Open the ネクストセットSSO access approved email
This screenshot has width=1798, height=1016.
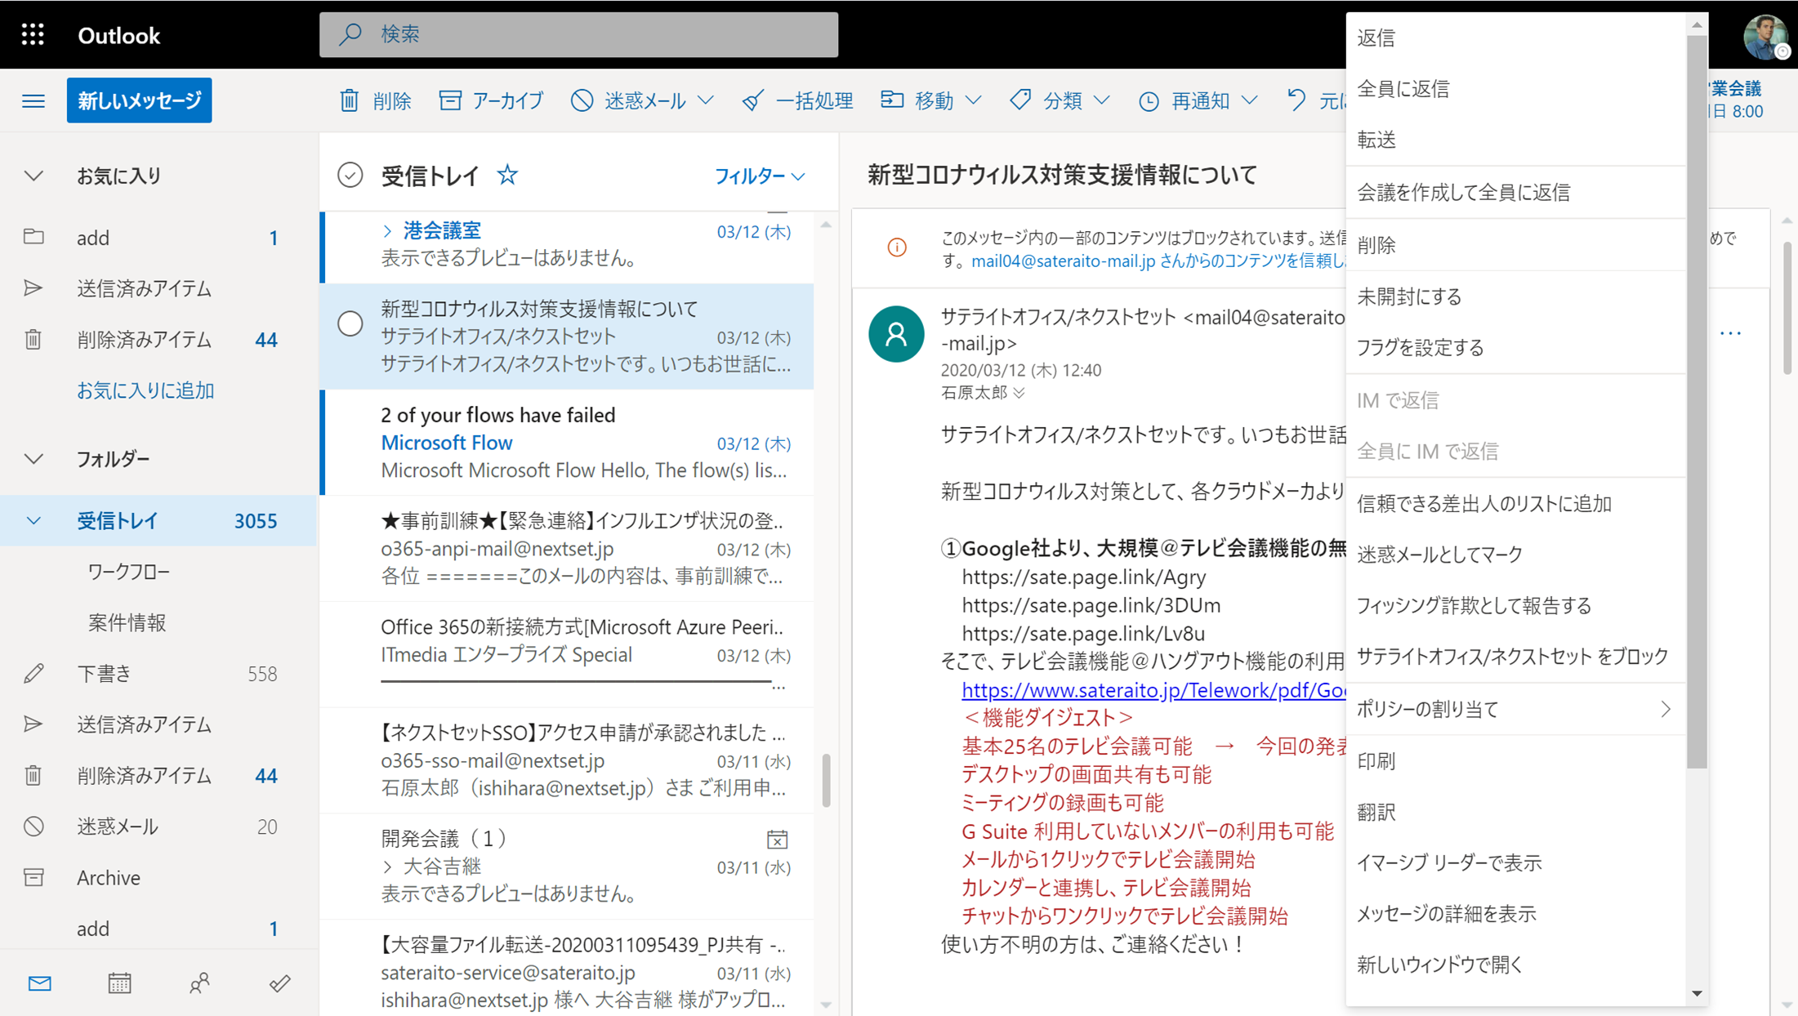click(568, 760)
